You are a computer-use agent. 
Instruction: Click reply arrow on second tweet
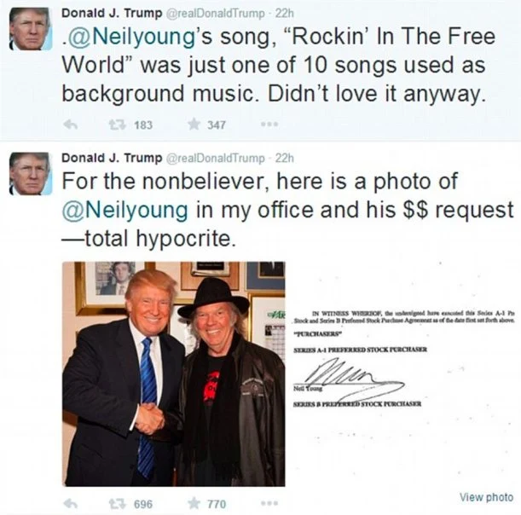click(71, 504)
